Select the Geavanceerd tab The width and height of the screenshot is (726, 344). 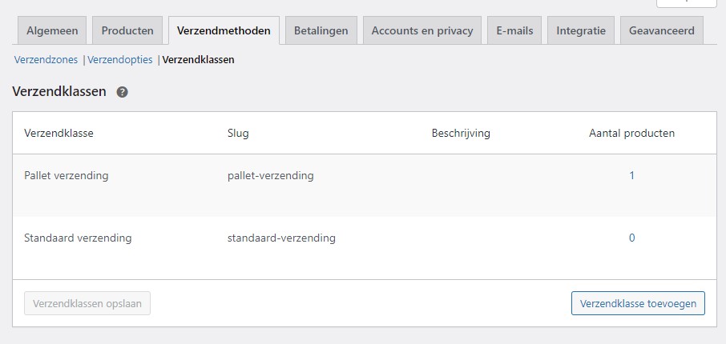coord(662,30)
